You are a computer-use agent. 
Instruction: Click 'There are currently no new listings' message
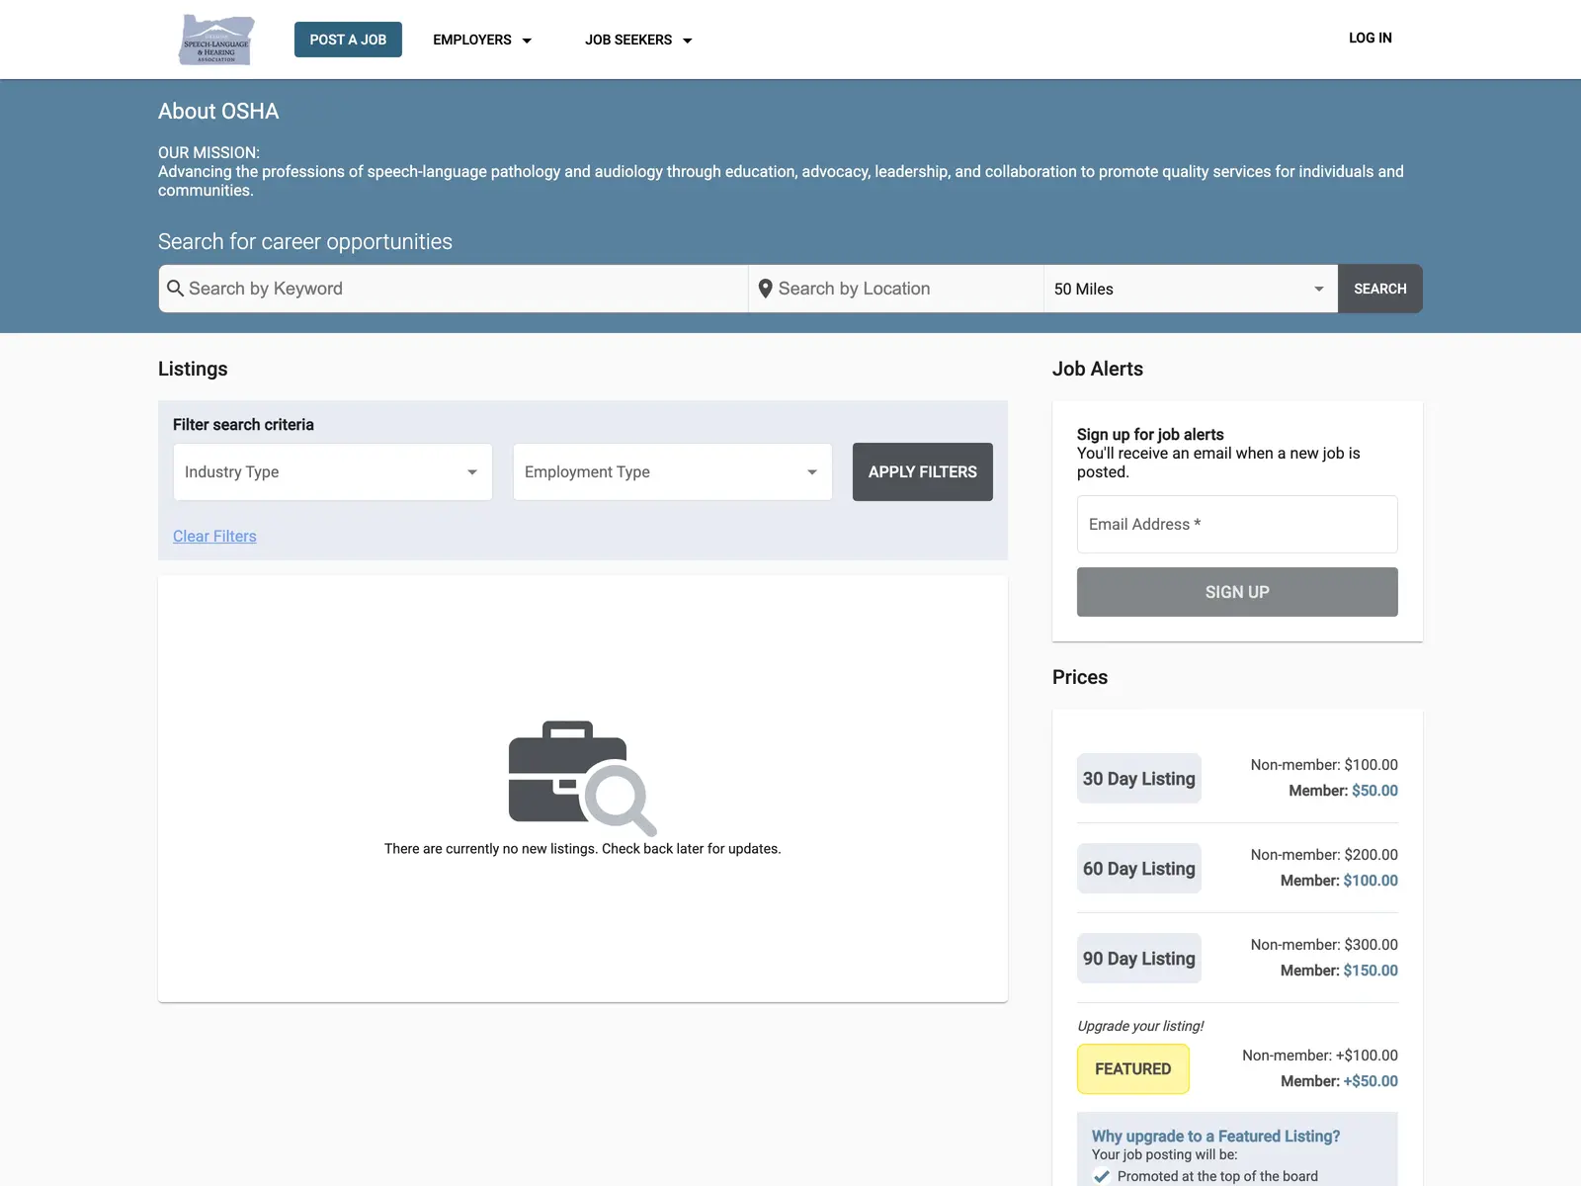(x=583, y=849)
